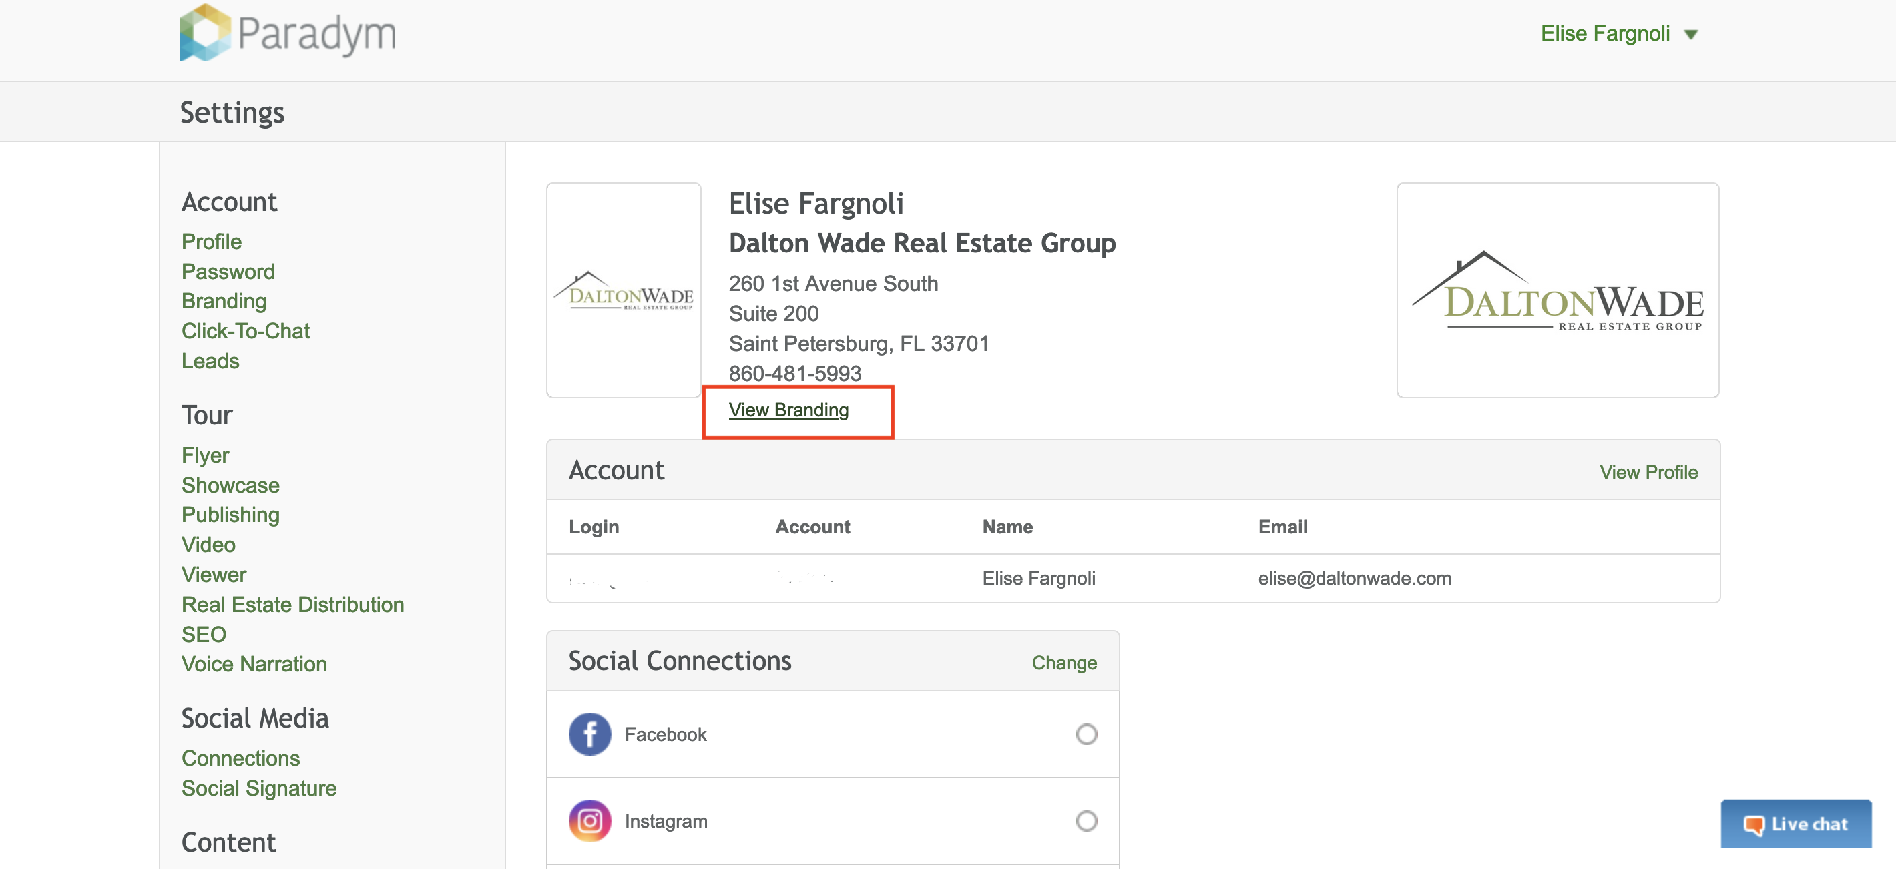Select the Facebook connection radio button
This screenshot has width=1896, height=869.
coord(1086,734)
